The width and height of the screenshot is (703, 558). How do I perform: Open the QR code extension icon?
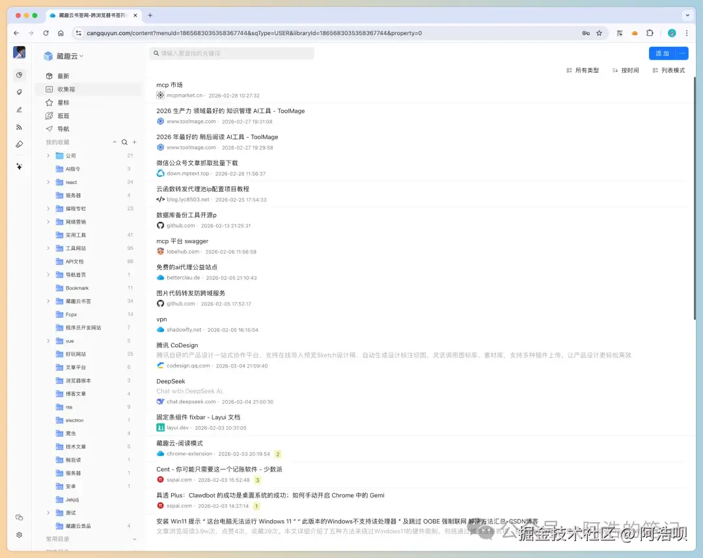click(x=620, y=33)
